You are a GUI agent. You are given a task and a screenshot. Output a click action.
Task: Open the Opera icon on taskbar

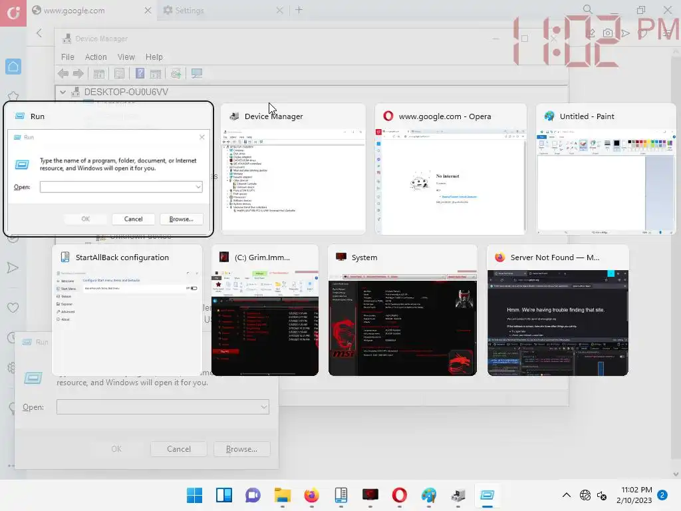400,495
